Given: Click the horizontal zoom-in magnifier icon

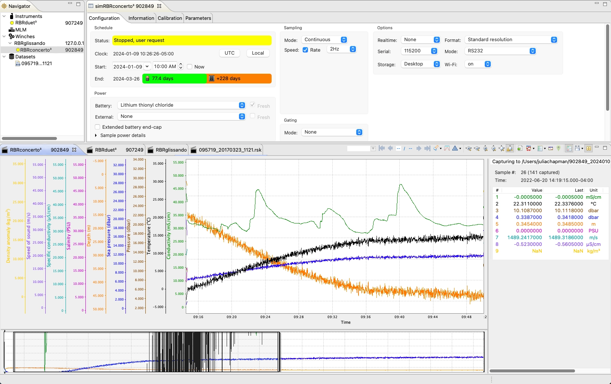Looking at the screenshot, I should pyautogui.click(x=469, y=149).
